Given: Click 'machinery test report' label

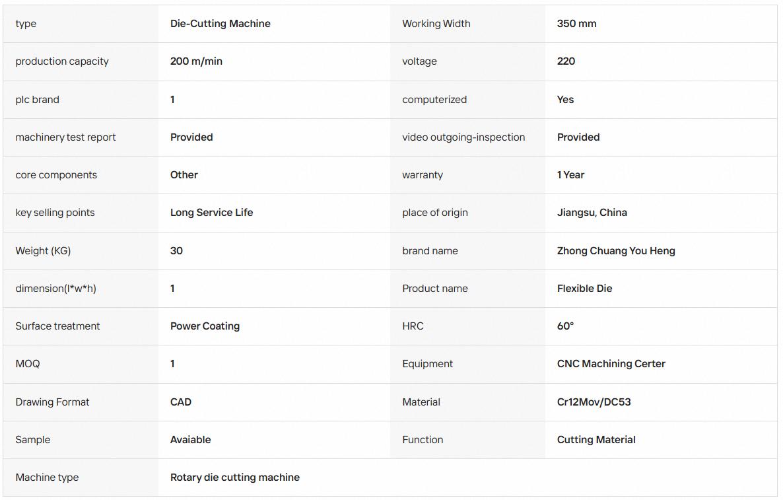Looking at the screenshot, I should point(65,137).
